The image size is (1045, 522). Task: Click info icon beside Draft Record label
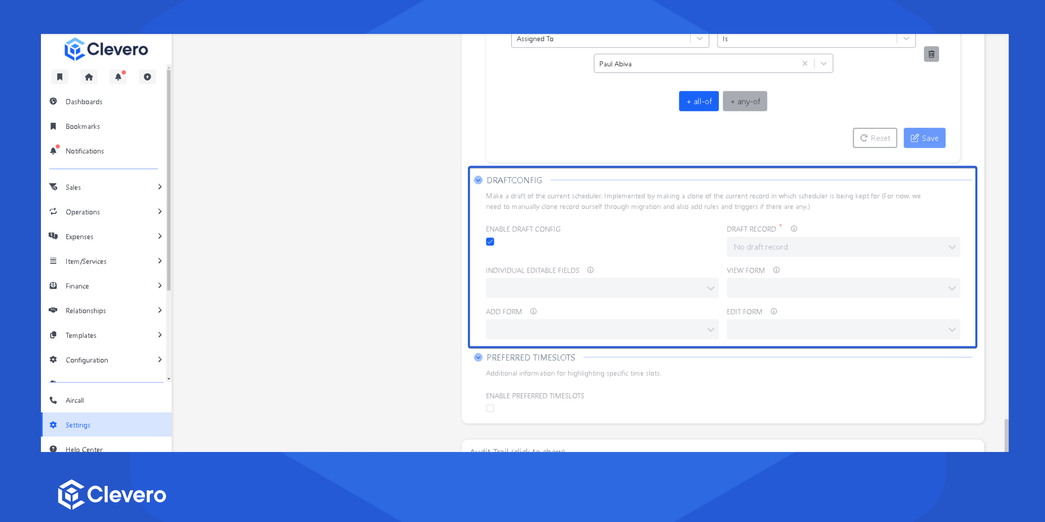coord(794,229)
